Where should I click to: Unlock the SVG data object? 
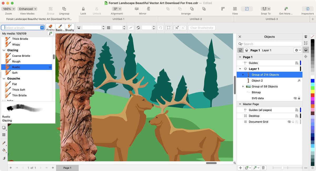coord(299,98)
